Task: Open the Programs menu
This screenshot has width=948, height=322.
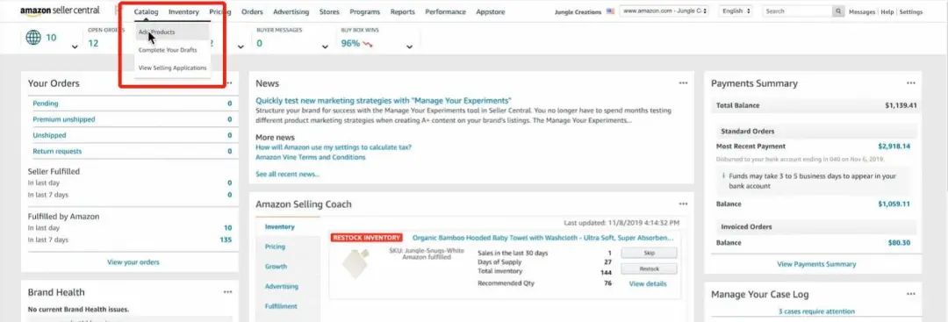Action: [x=365, y=12]
